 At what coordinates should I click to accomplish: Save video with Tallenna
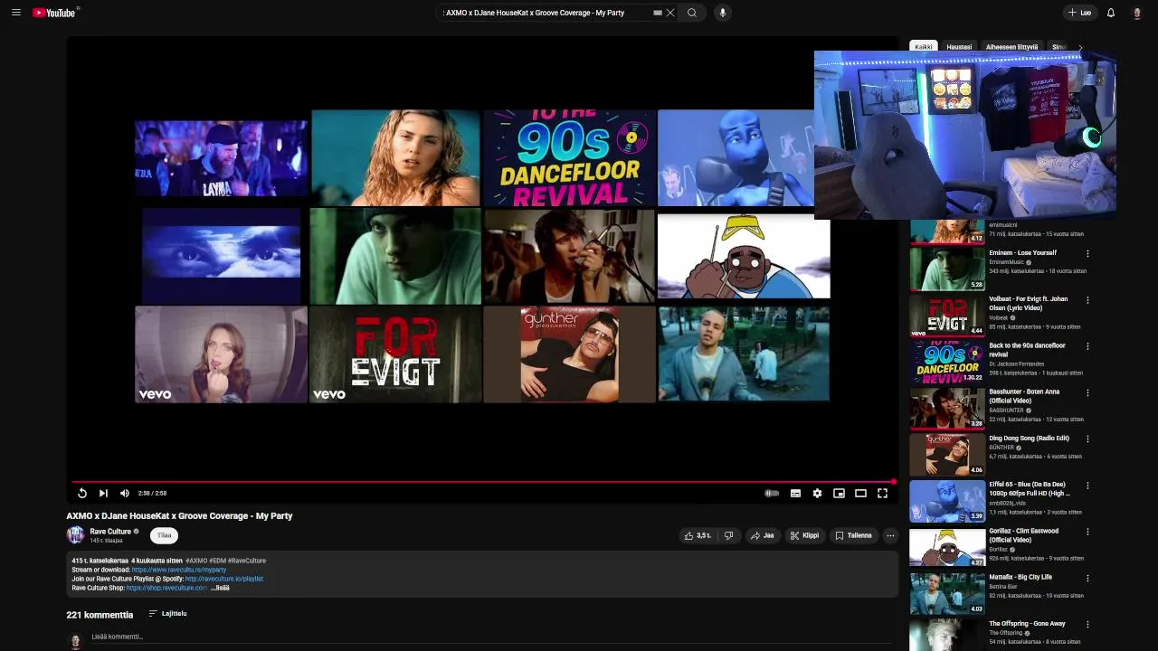click(x=853, y=535)
